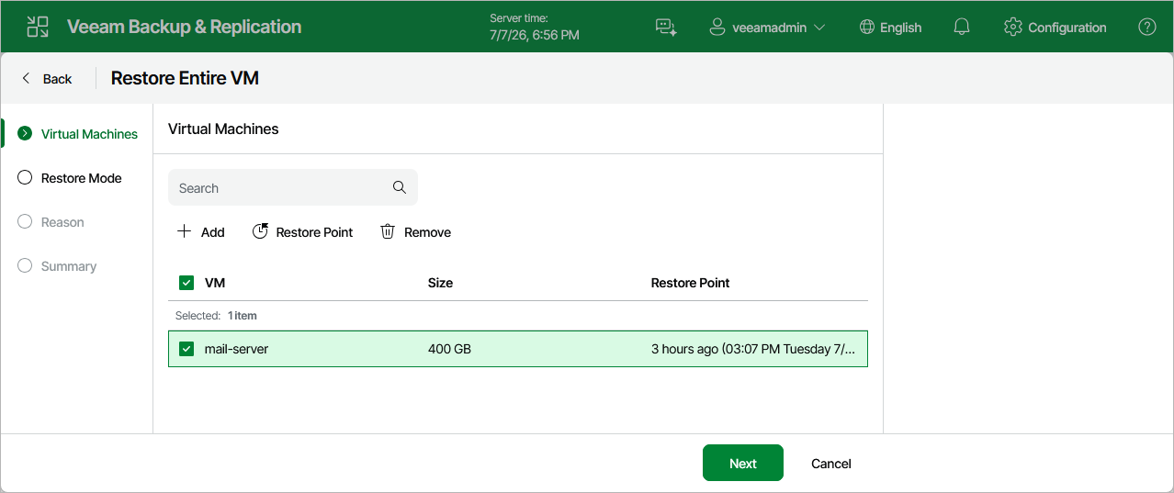Sort by the VM column header
Viewport: 1174px width, 493px height.
[215, 283]
